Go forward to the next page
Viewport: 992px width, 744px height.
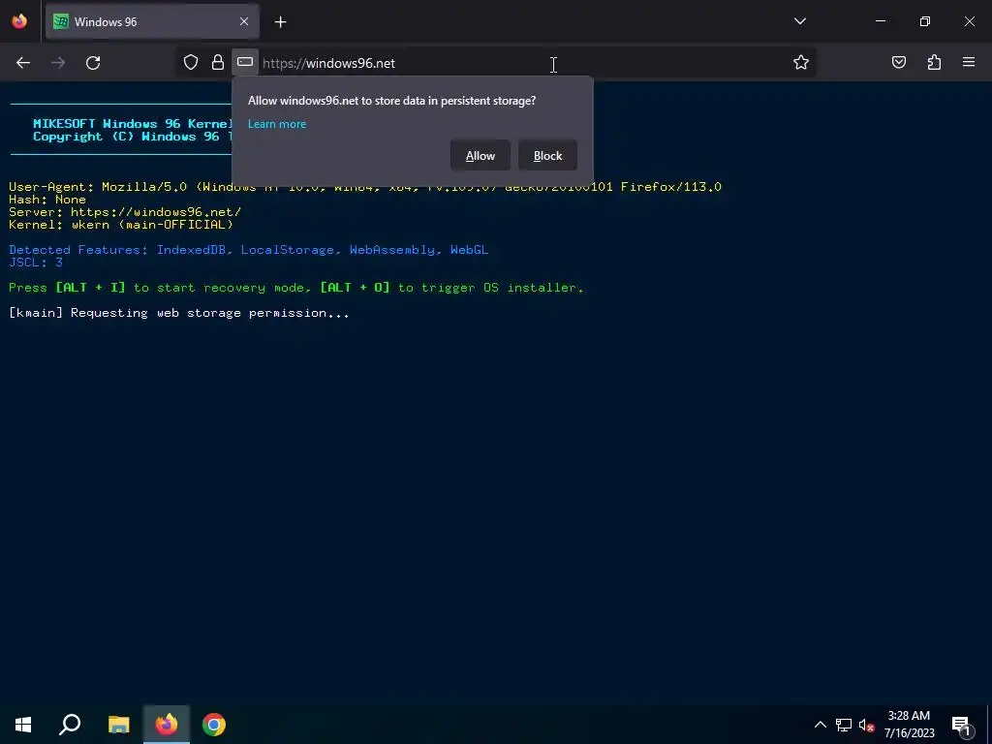coord(58,63)
